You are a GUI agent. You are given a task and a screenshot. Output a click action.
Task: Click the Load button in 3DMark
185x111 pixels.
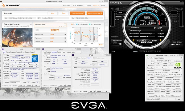point(53,13)
